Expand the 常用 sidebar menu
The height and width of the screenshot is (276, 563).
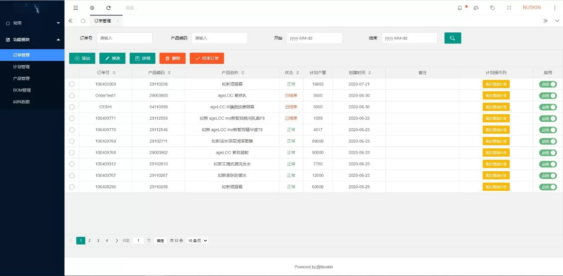pos(32,23)
